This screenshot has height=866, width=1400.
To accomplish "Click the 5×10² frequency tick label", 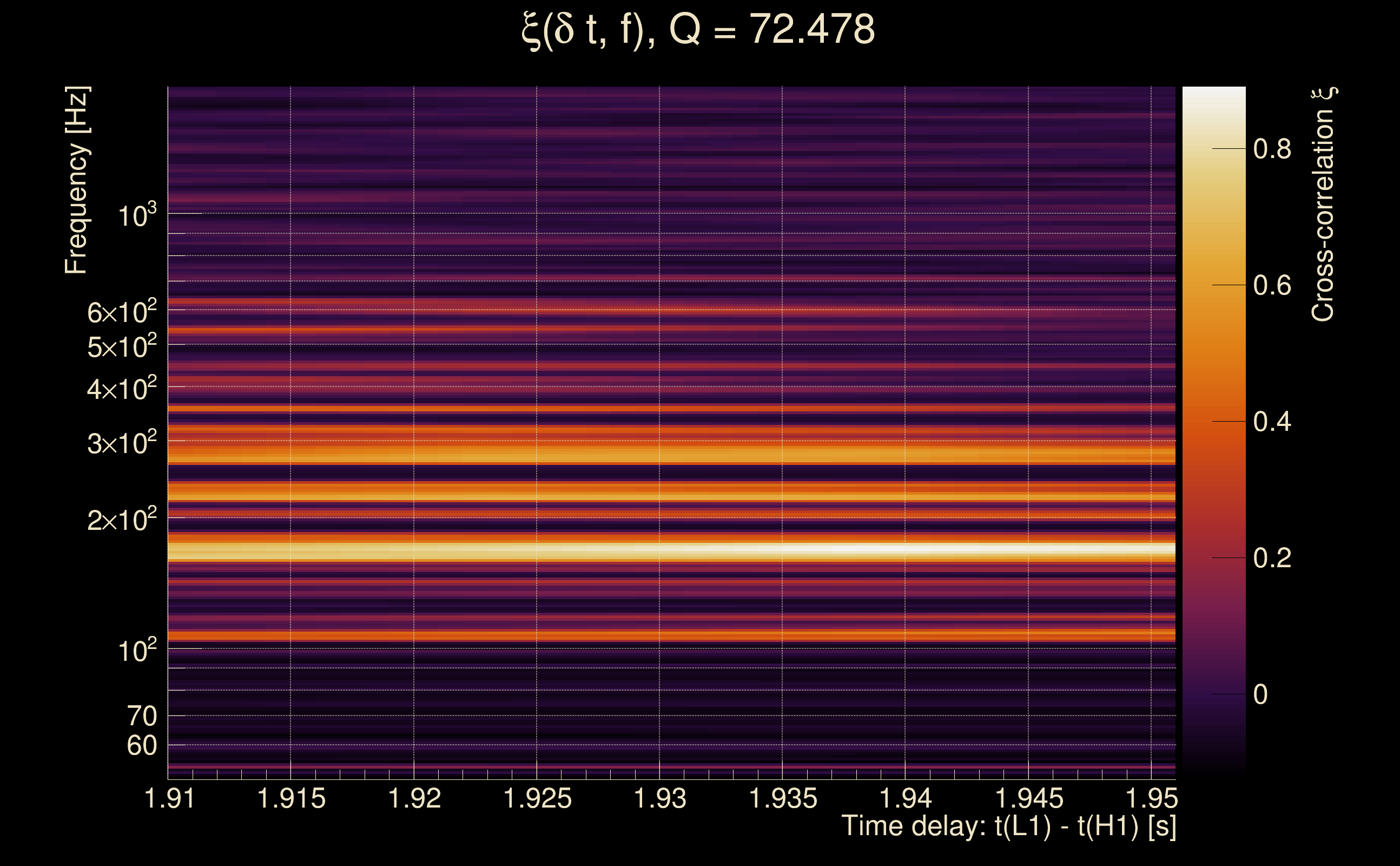I will tap(121, 346).
